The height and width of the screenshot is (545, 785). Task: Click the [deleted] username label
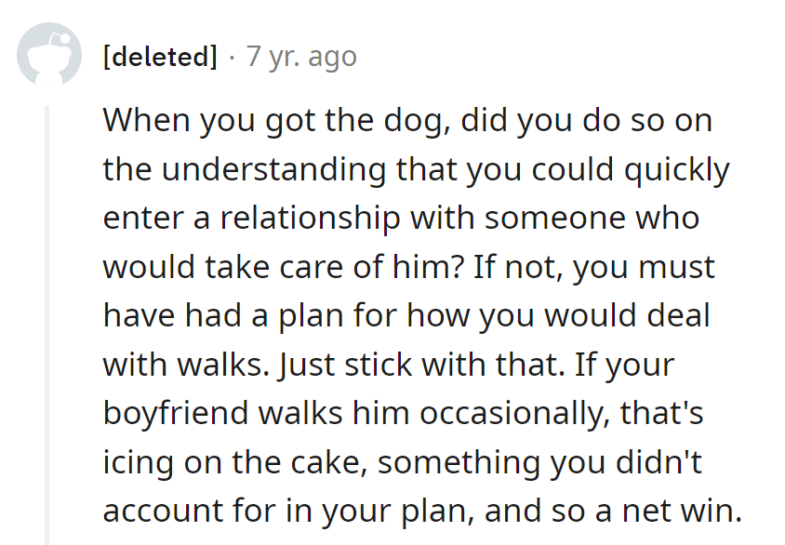coord(159,57)
